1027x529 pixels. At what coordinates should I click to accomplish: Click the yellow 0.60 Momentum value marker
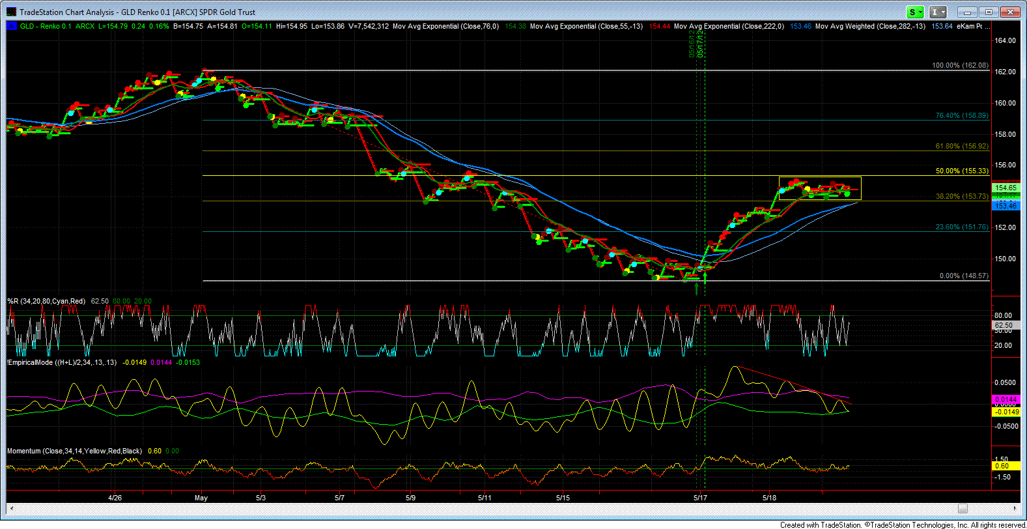pos(1006,466)
